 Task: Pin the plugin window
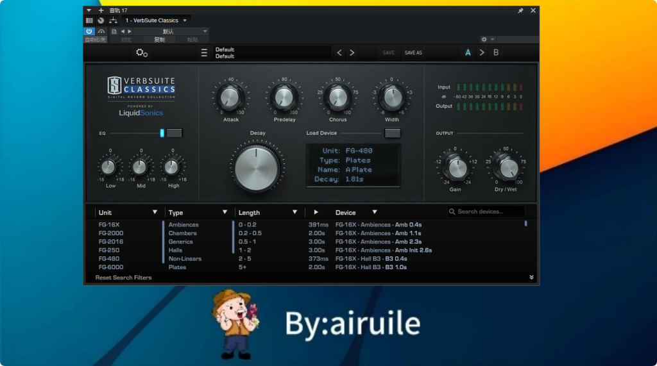click(x=520, y=10)
